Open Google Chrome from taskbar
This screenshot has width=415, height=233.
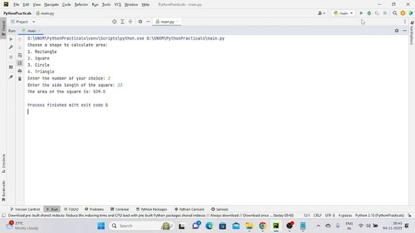coord(263,226)
